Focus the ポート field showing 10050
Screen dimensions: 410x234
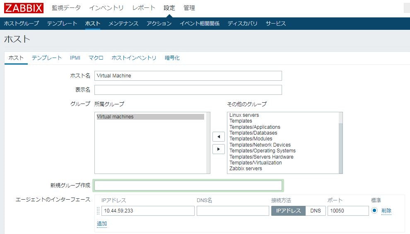348,211
